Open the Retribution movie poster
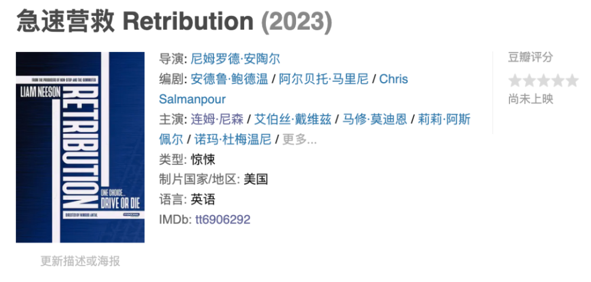591x282 pixels. tap(80, 147)
